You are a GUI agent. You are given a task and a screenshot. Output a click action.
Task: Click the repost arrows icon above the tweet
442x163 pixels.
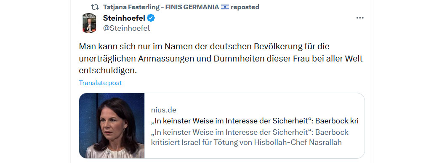pyautogui.click(x=95, y=7)
